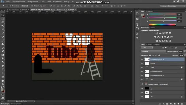
Task: Hide the Слой 1 копировать 3 layer
Action: pyautogui.click(x=142, y=60)
